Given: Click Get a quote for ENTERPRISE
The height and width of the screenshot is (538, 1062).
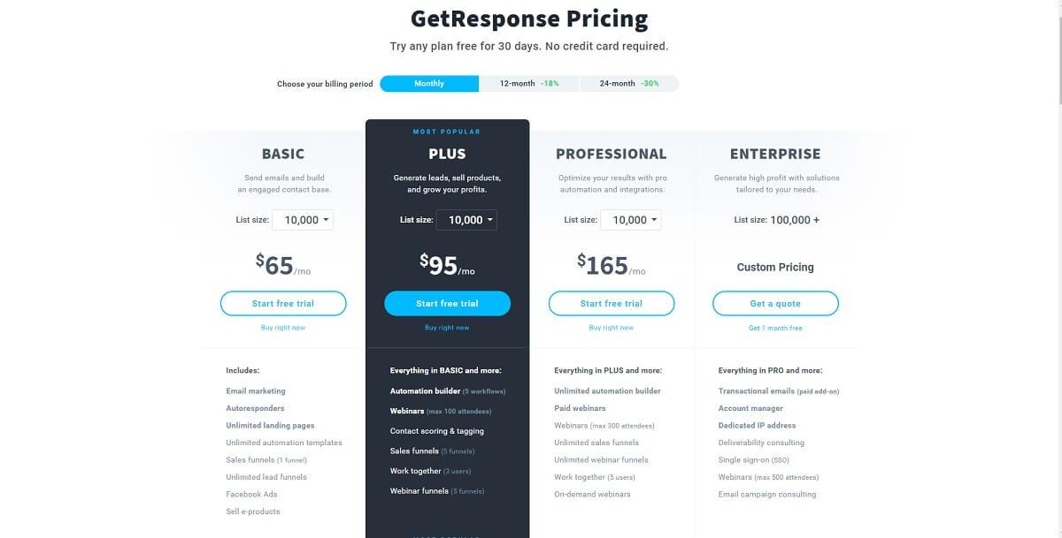Looking at the screenshot, I should pos(775,304).
